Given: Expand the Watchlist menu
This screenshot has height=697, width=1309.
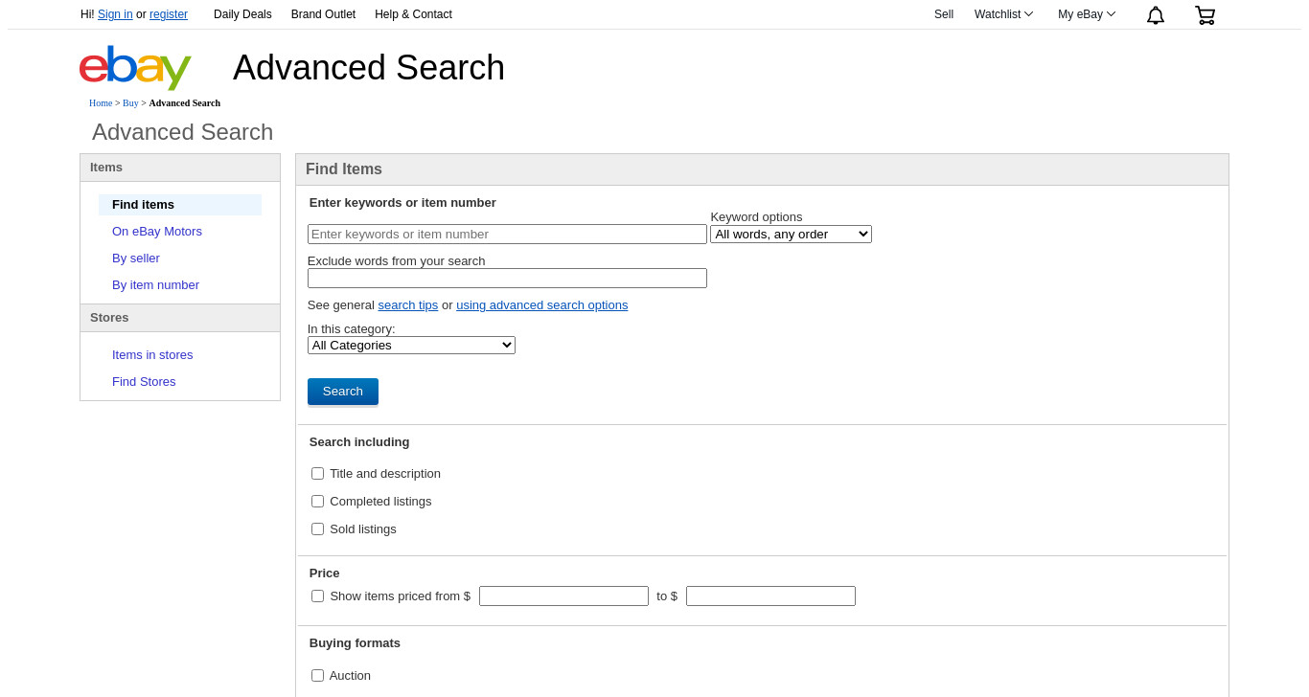Looking at the screenshot, I should [1003, 14].
